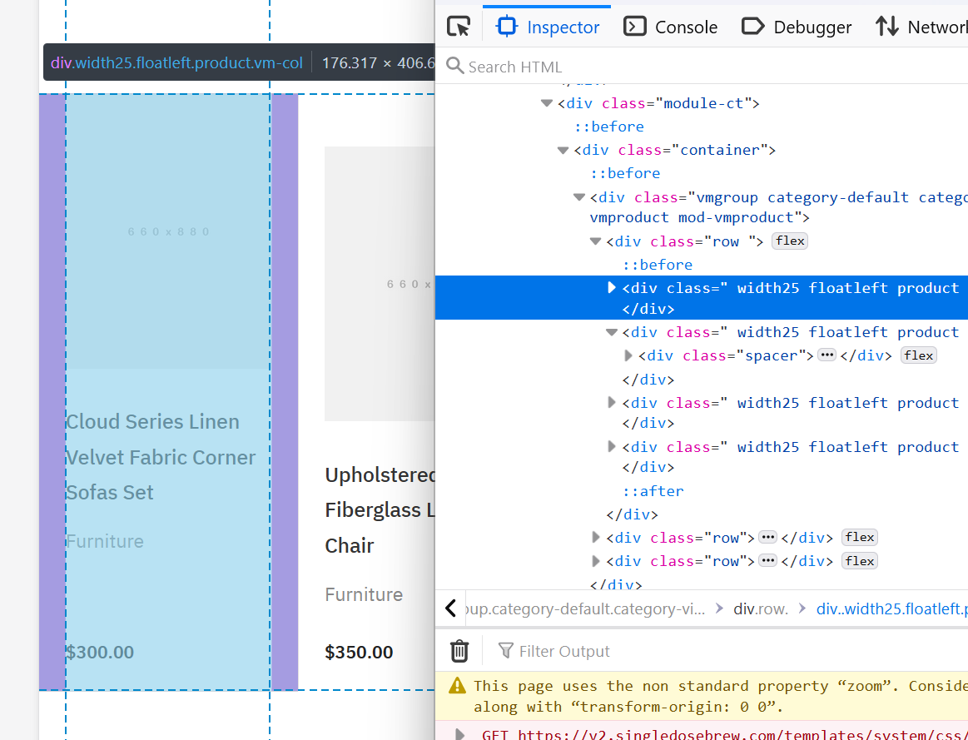Activate the element picker tool
This screenshot has width=968, height=740.
point(459,27)
